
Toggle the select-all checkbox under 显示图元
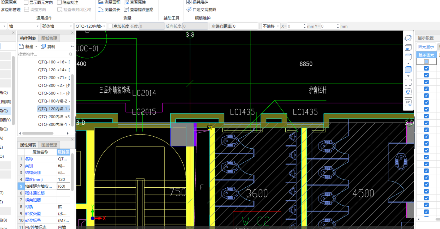pos(426,61)
